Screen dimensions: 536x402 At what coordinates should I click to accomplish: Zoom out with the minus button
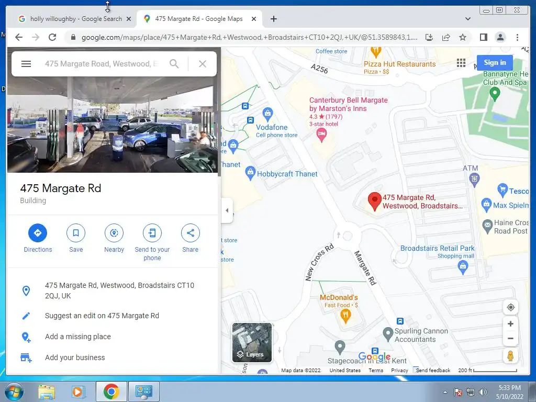[511, 339]
